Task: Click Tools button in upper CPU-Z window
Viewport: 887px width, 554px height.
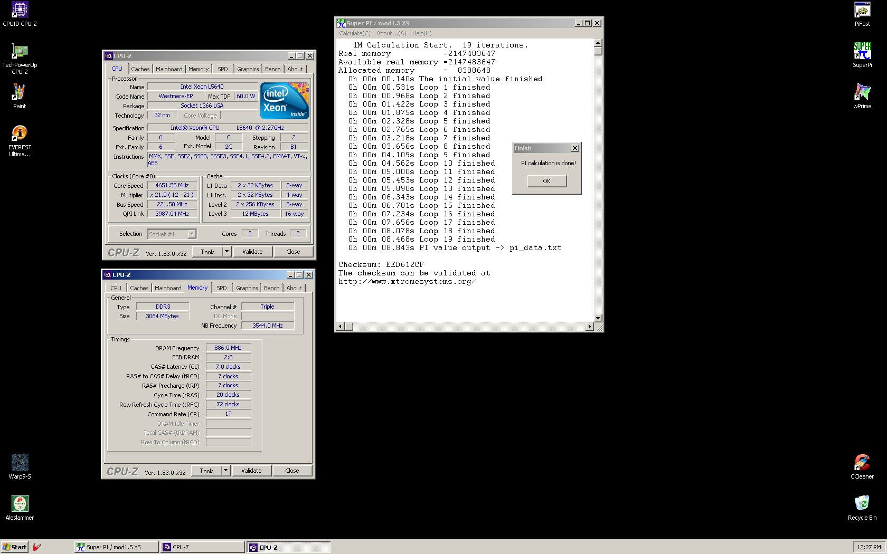Action: (x=208, y=252)
